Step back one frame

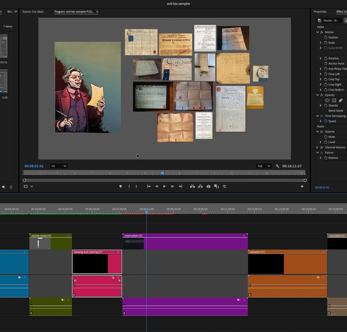157,186
